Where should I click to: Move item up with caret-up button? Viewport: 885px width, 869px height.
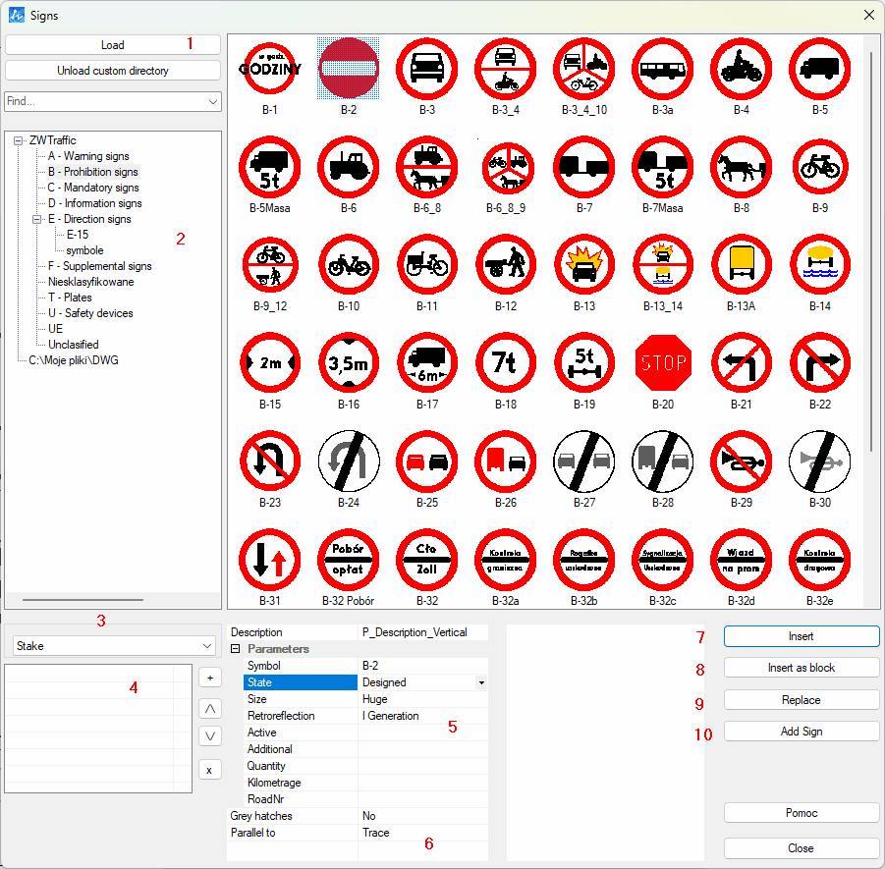[210, 709]
